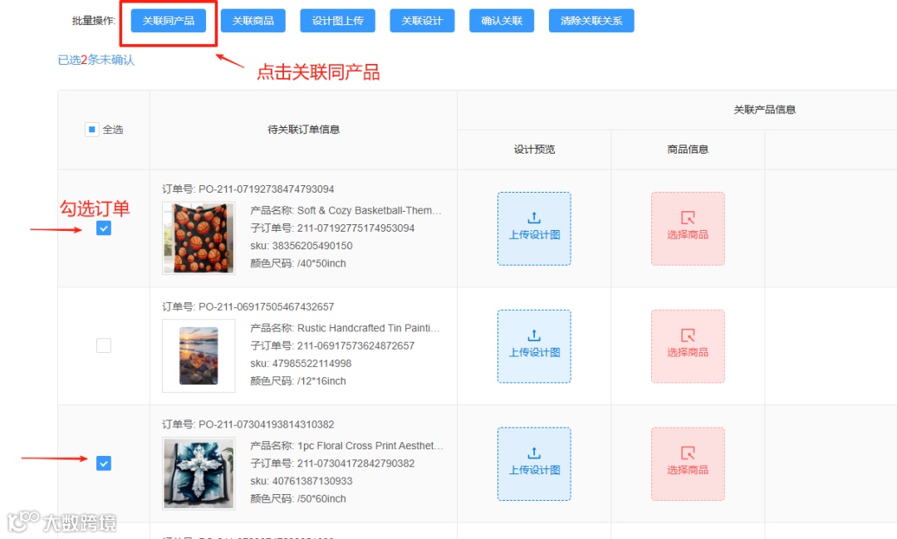Check the order PO-211-06917505467432657 checkbox
This screenshot has width=897, height=539.
click(x=104, y=345)
